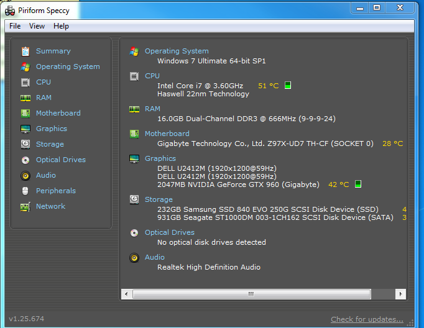Select Summary in the sidebar
The width and height of the screenshot is (424, 328).
coord(53,51)
